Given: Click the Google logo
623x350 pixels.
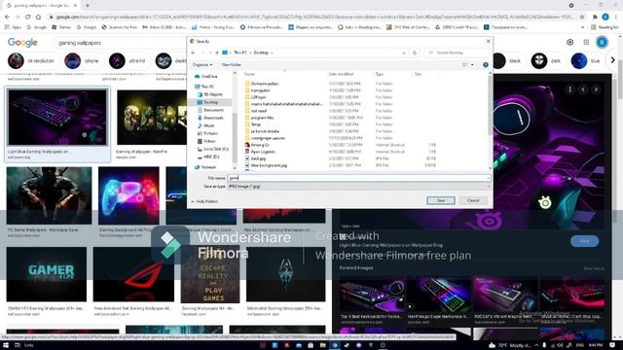Looking at the screenshot, I should pos(22,43).
